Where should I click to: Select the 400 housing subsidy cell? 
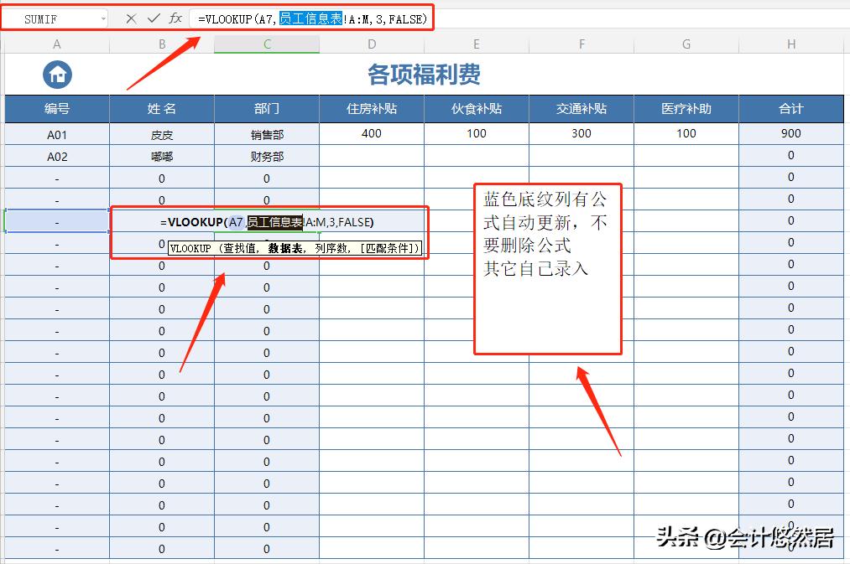[371, 132]
